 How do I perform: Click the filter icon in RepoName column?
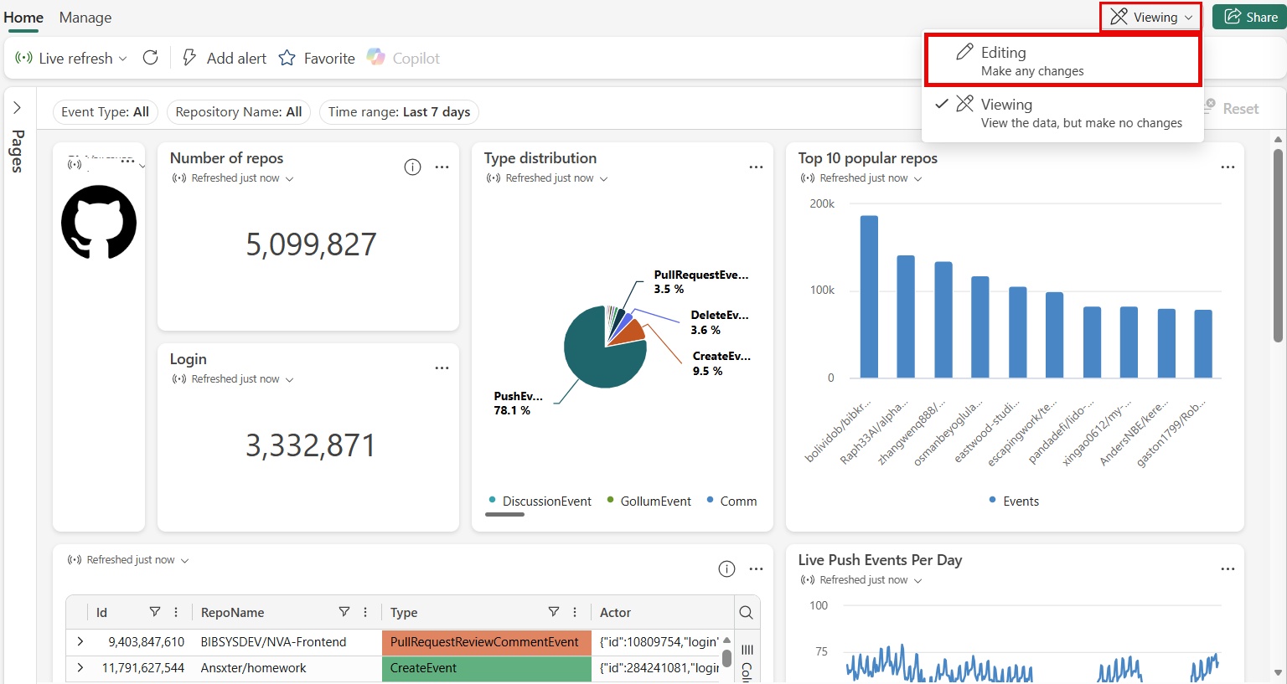[x=344, y=612]
